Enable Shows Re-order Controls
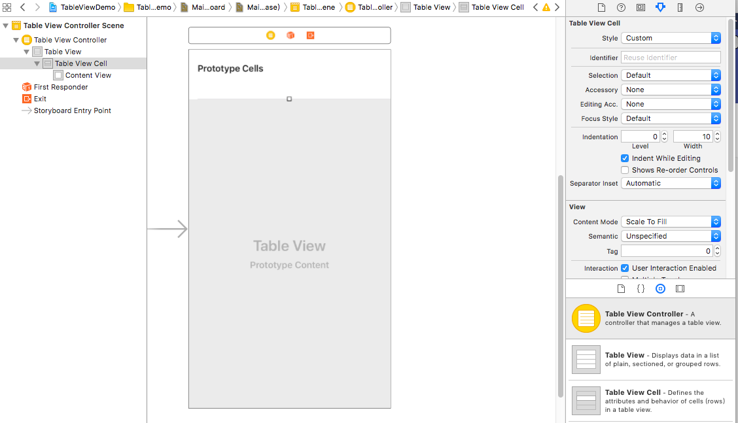 (625, 170)
